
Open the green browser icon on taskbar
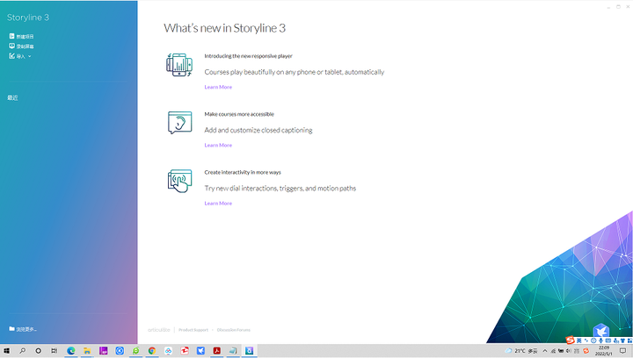[x=135, y=351]
